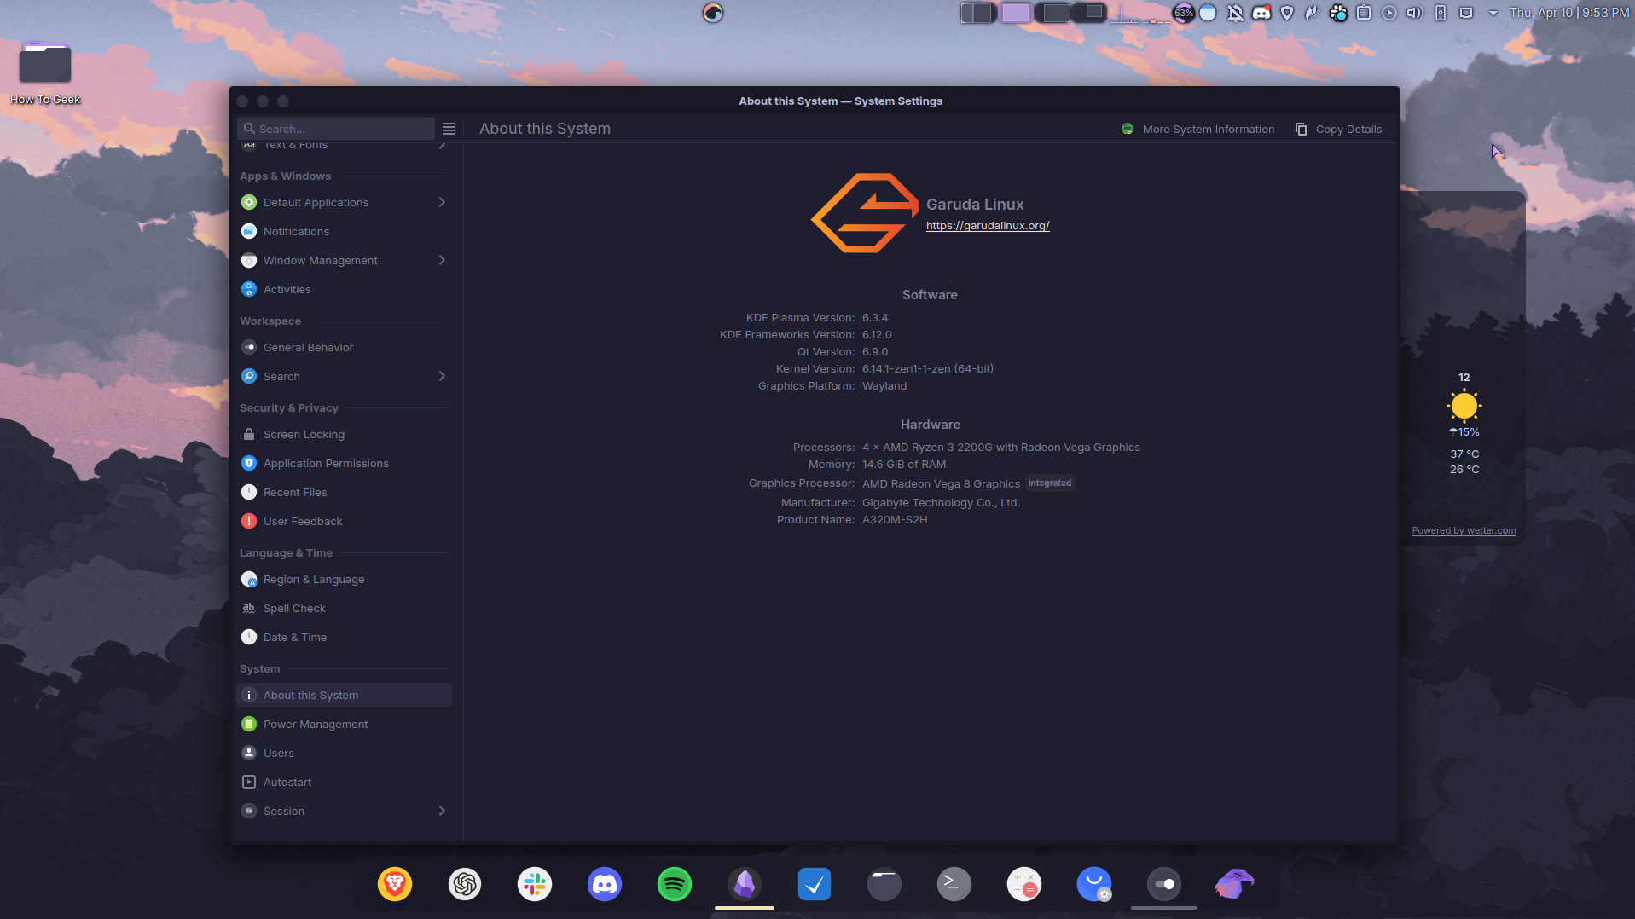Screen dimensions: 1635x919
Task: Click the Kernel Version value 6.14.1-zen1-1-zen
Action: pos(928,369)
